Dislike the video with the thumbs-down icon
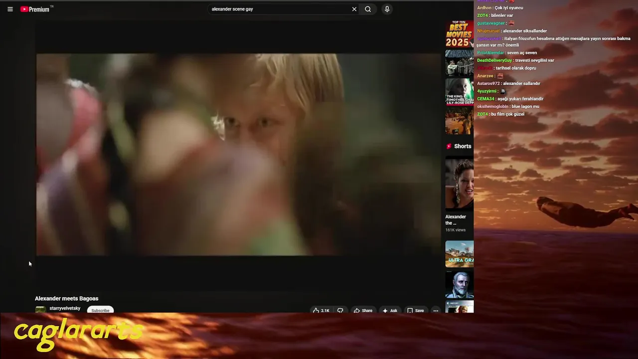Image resolution: width=638 pixels, height=359 pixels. pyautogui.click(x=340, y=310)
